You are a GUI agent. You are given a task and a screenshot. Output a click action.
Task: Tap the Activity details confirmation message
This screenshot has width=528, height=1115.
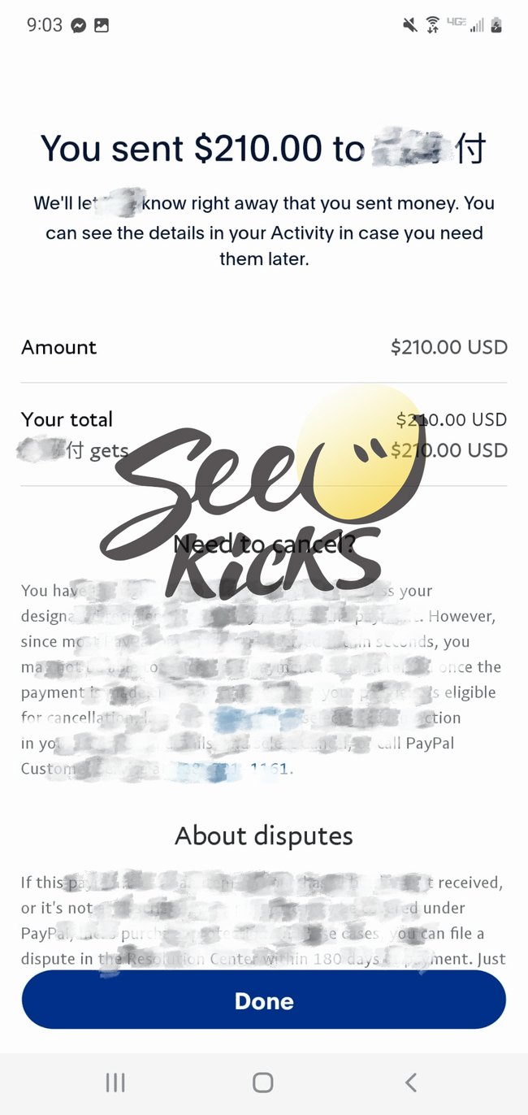tap(264, 232)
